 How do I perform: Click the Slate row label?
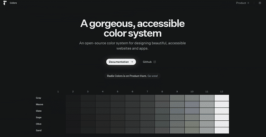click(39, 111)
